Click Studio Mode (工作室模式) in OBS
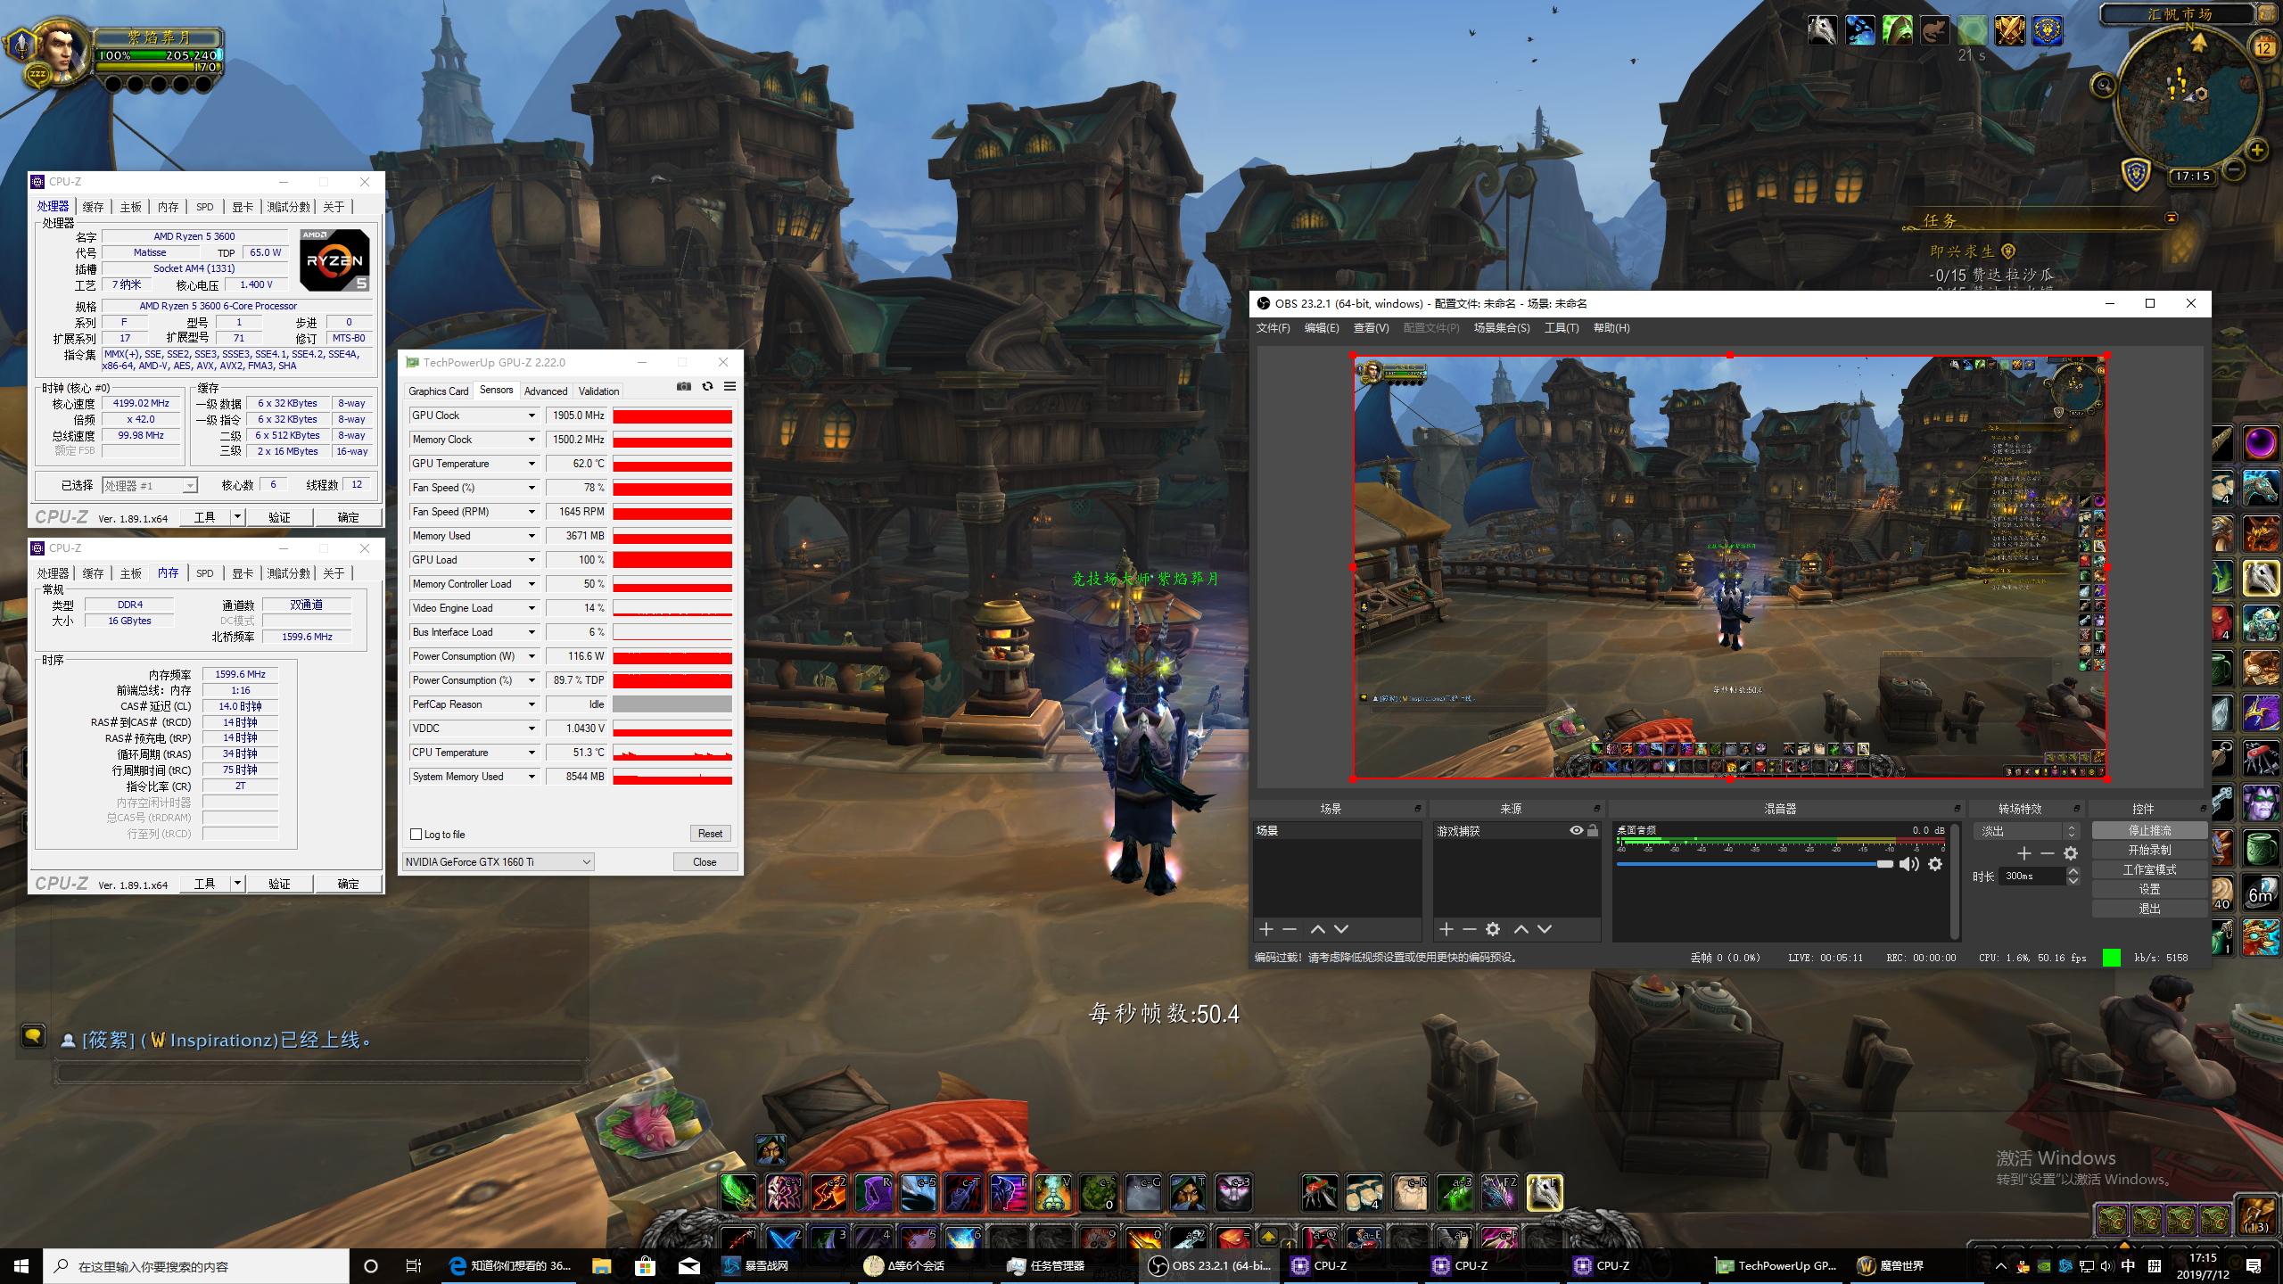Image resolution: width=2283 pixels, height=1284 pixels. 2149,869
